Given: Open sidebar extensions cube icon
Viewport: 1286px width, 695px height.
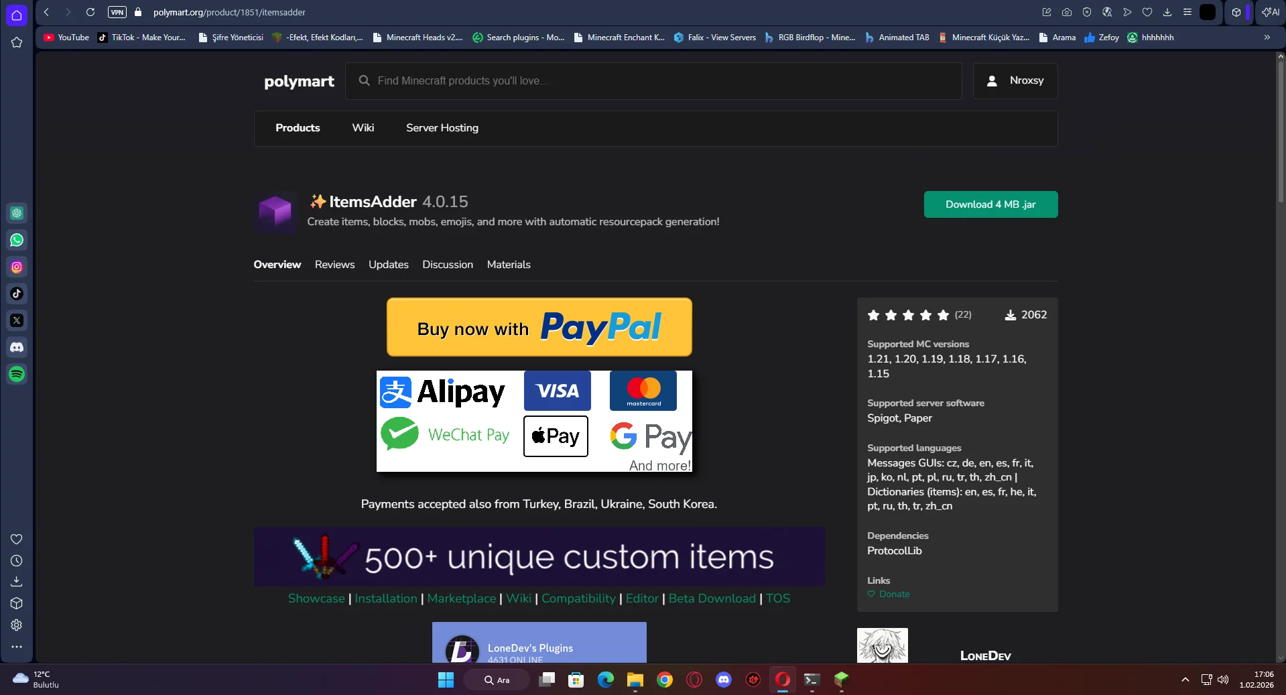Looking at the screenshot, I should point(17,603).
